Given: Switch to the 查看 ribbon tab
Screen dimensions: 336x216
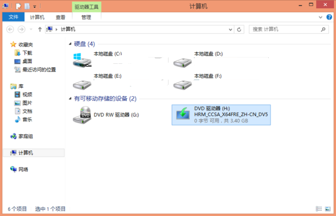Looking at the screenshot, I should point(60,17).
